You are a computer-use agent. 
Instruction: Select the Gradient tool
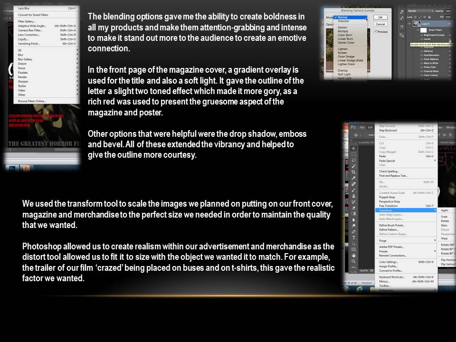point(353,213)
